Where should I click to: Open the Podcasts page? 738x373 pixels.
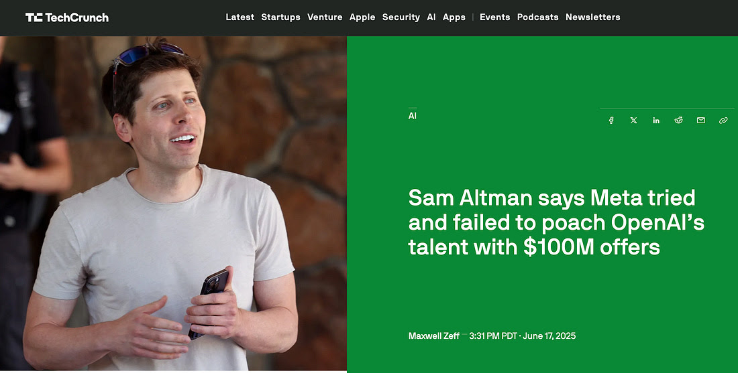pos(537,17)
